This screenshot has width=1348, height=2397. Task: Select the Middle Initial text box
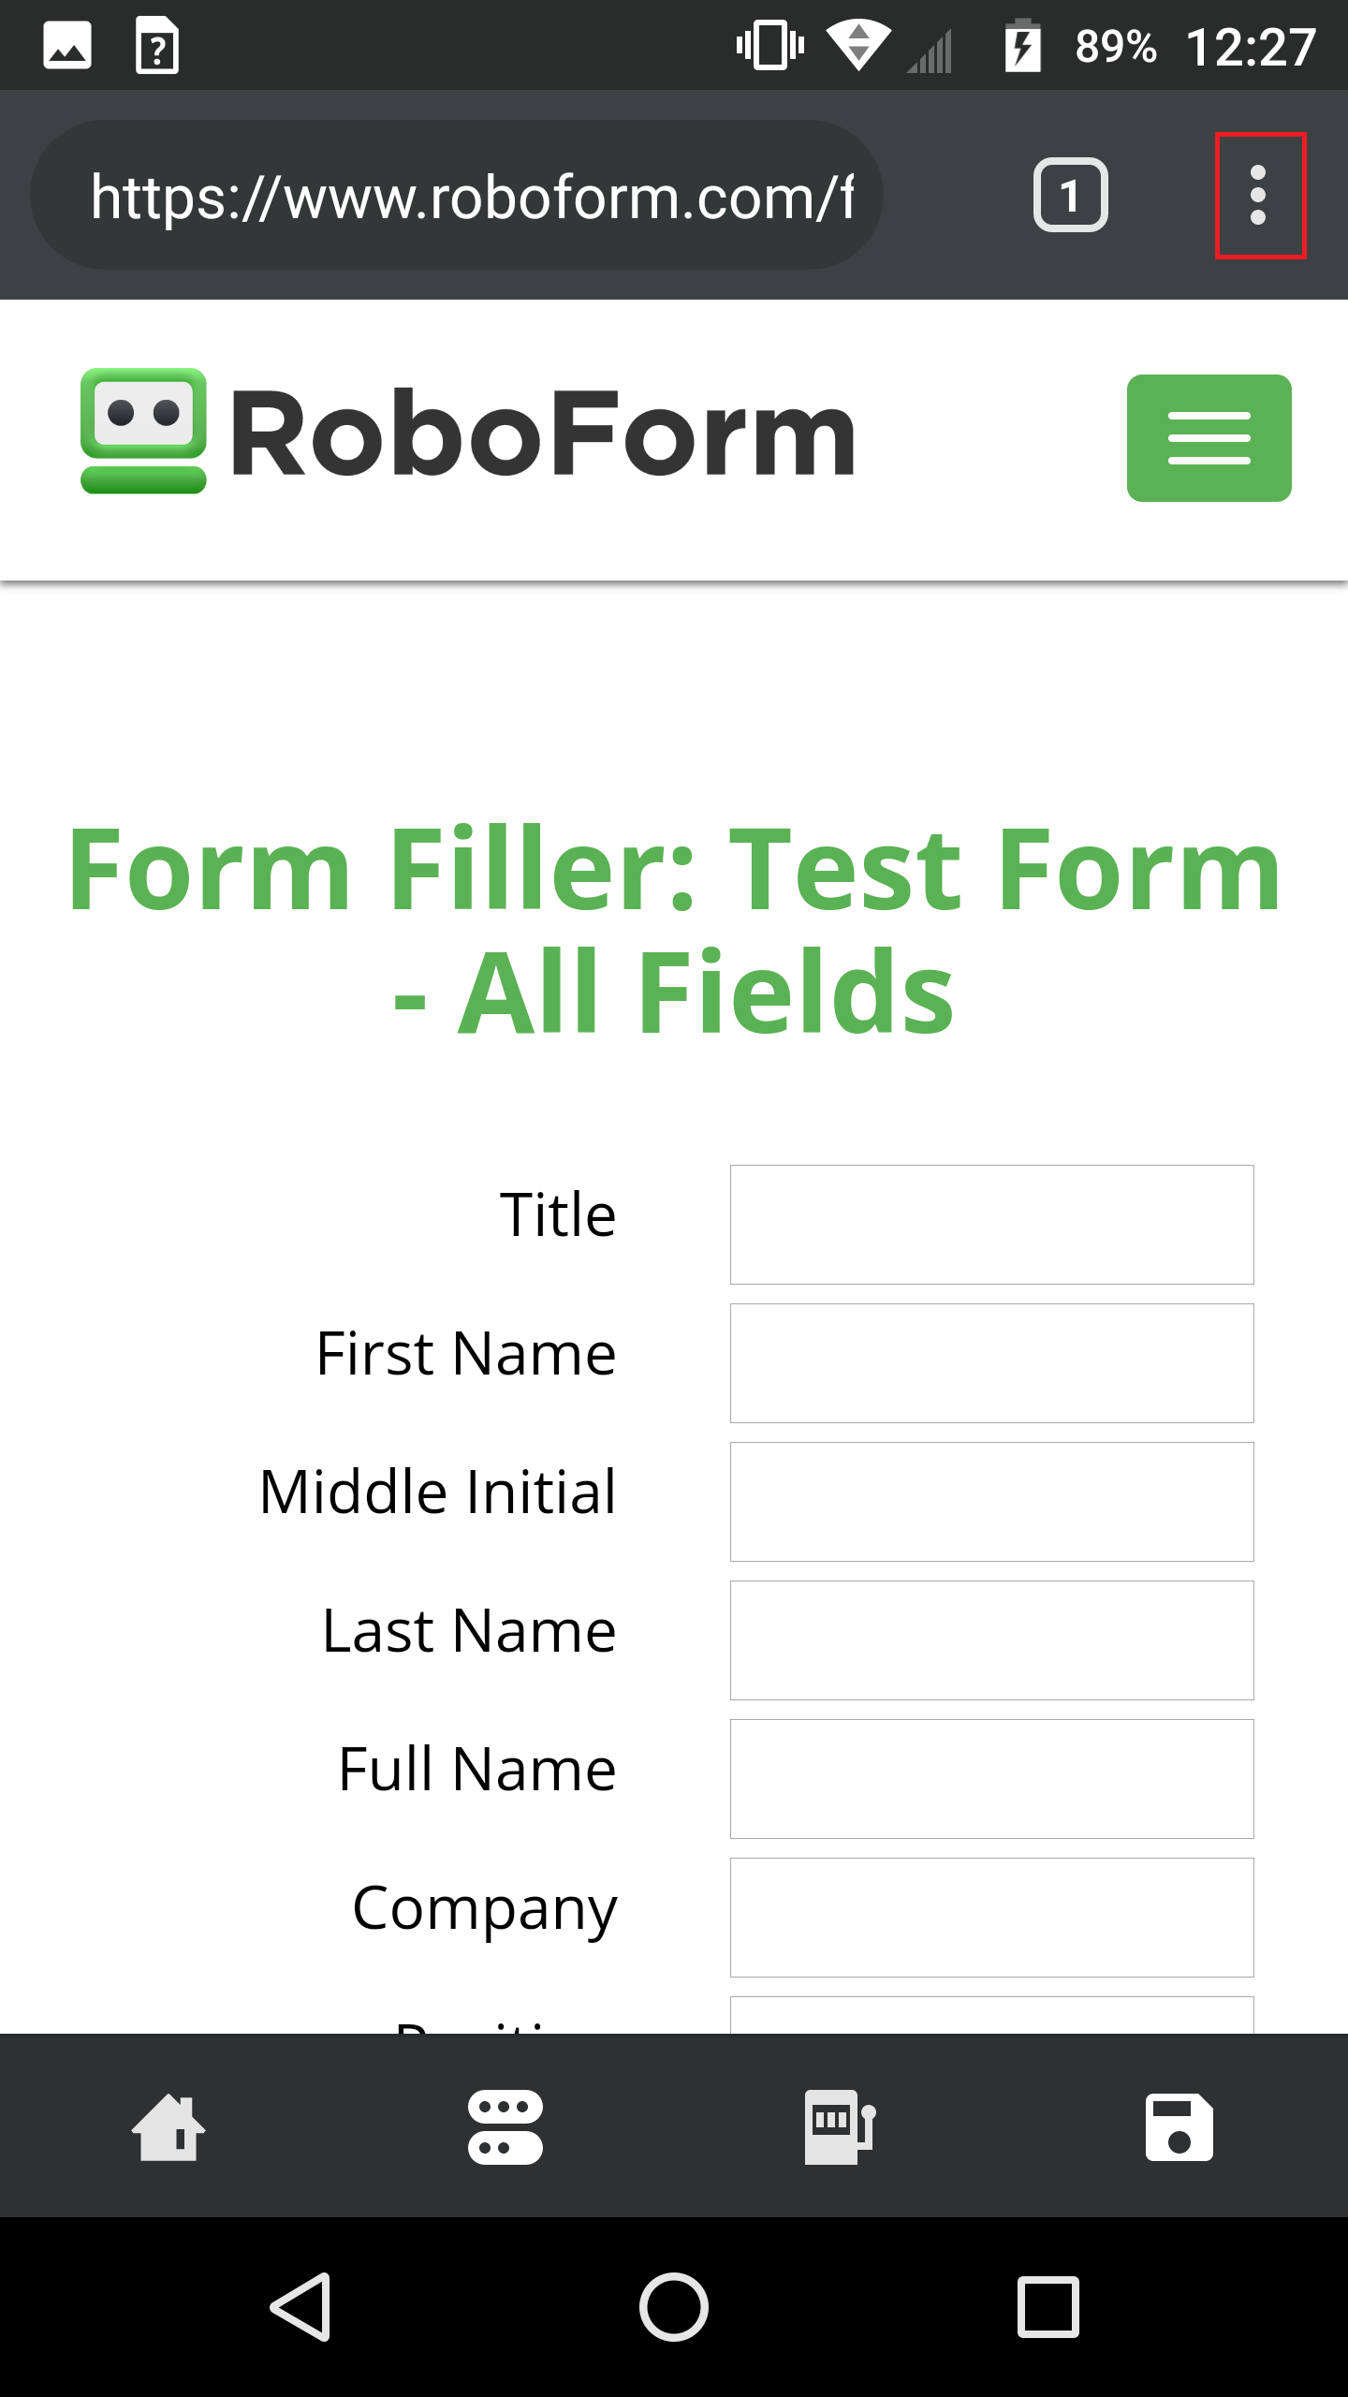[991, 1502]
